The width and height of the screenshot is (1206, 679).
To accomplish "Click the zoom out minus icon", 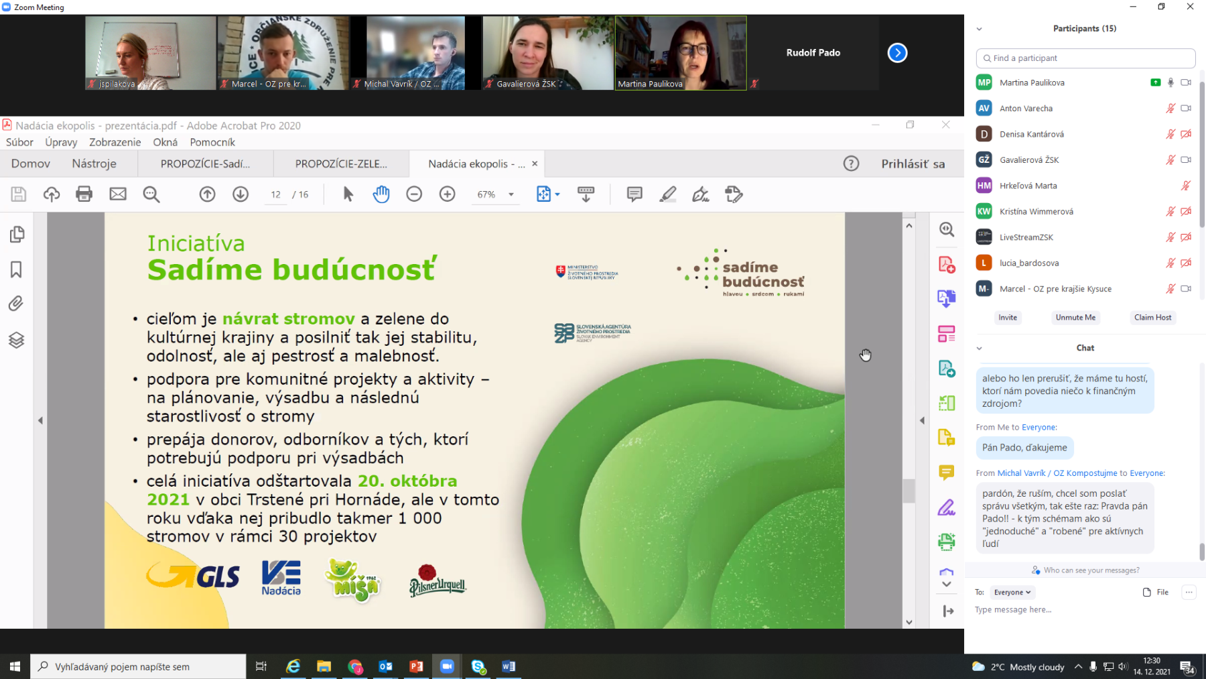I will [x=414, y=194].
